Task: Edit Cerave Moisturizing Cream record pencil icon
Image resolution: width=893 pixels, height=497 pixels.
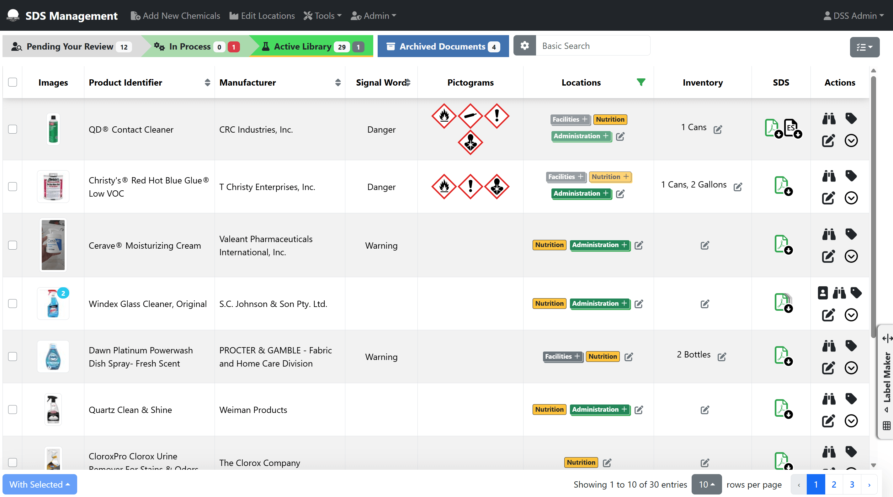Action: pyautogui.click(x=828, y=256)
